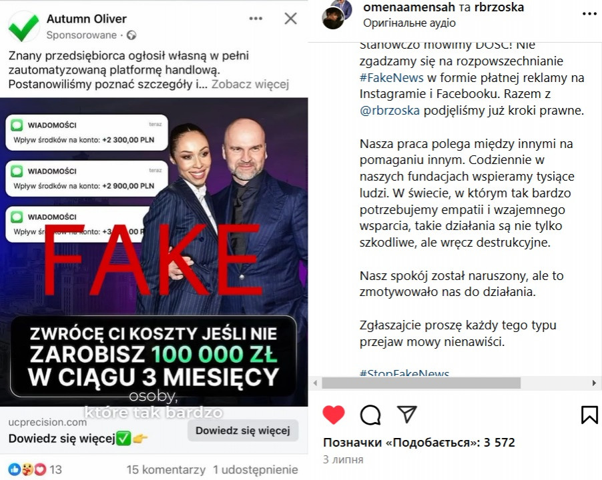Viewport: 602px width, 480px height.
Task: Click the speech bubble comment icon
Action: coord(370,415)
